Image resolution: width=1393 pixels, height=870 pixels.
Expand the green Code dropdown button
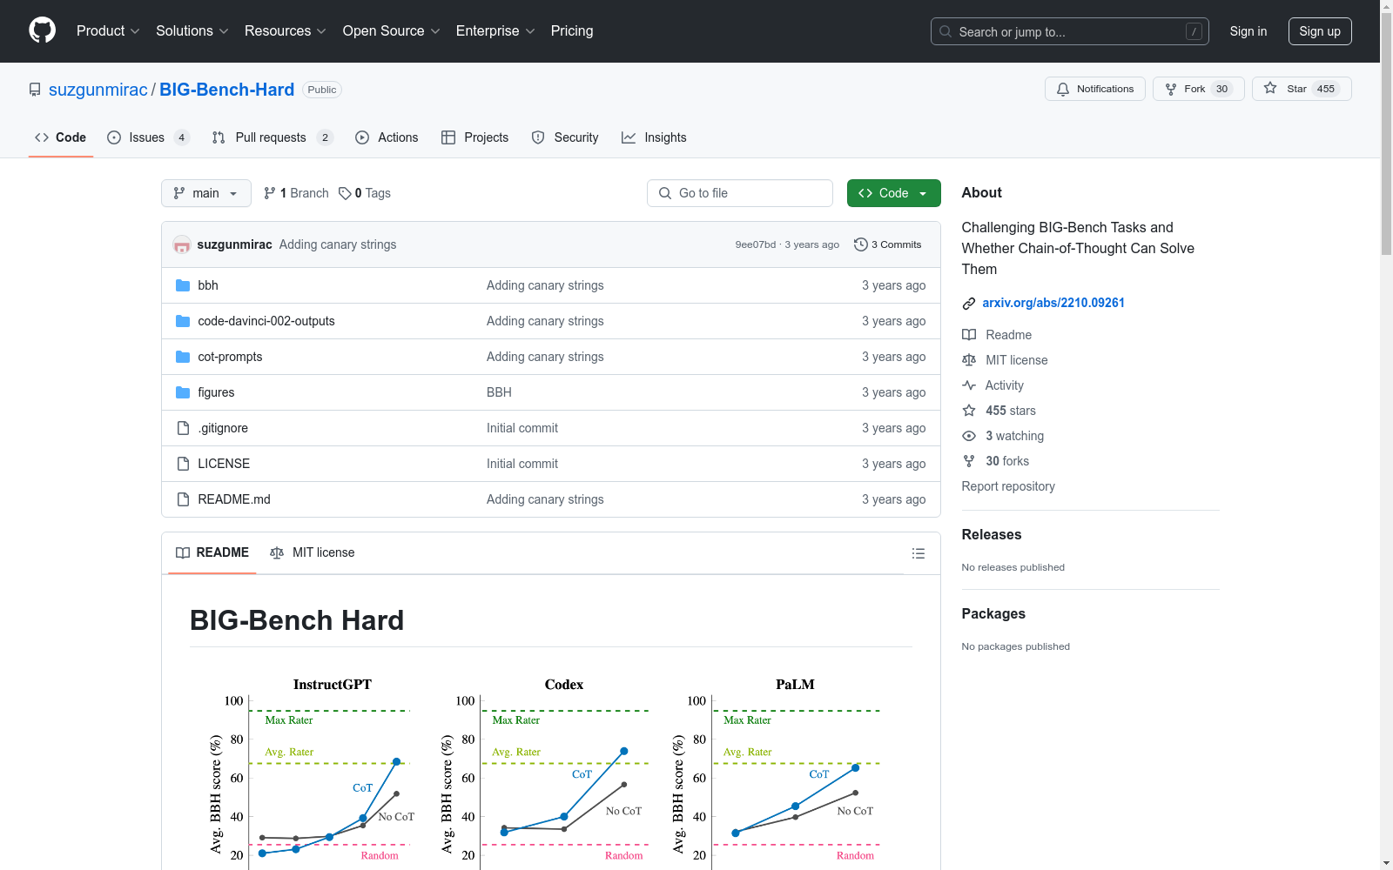tap(893, 193)
